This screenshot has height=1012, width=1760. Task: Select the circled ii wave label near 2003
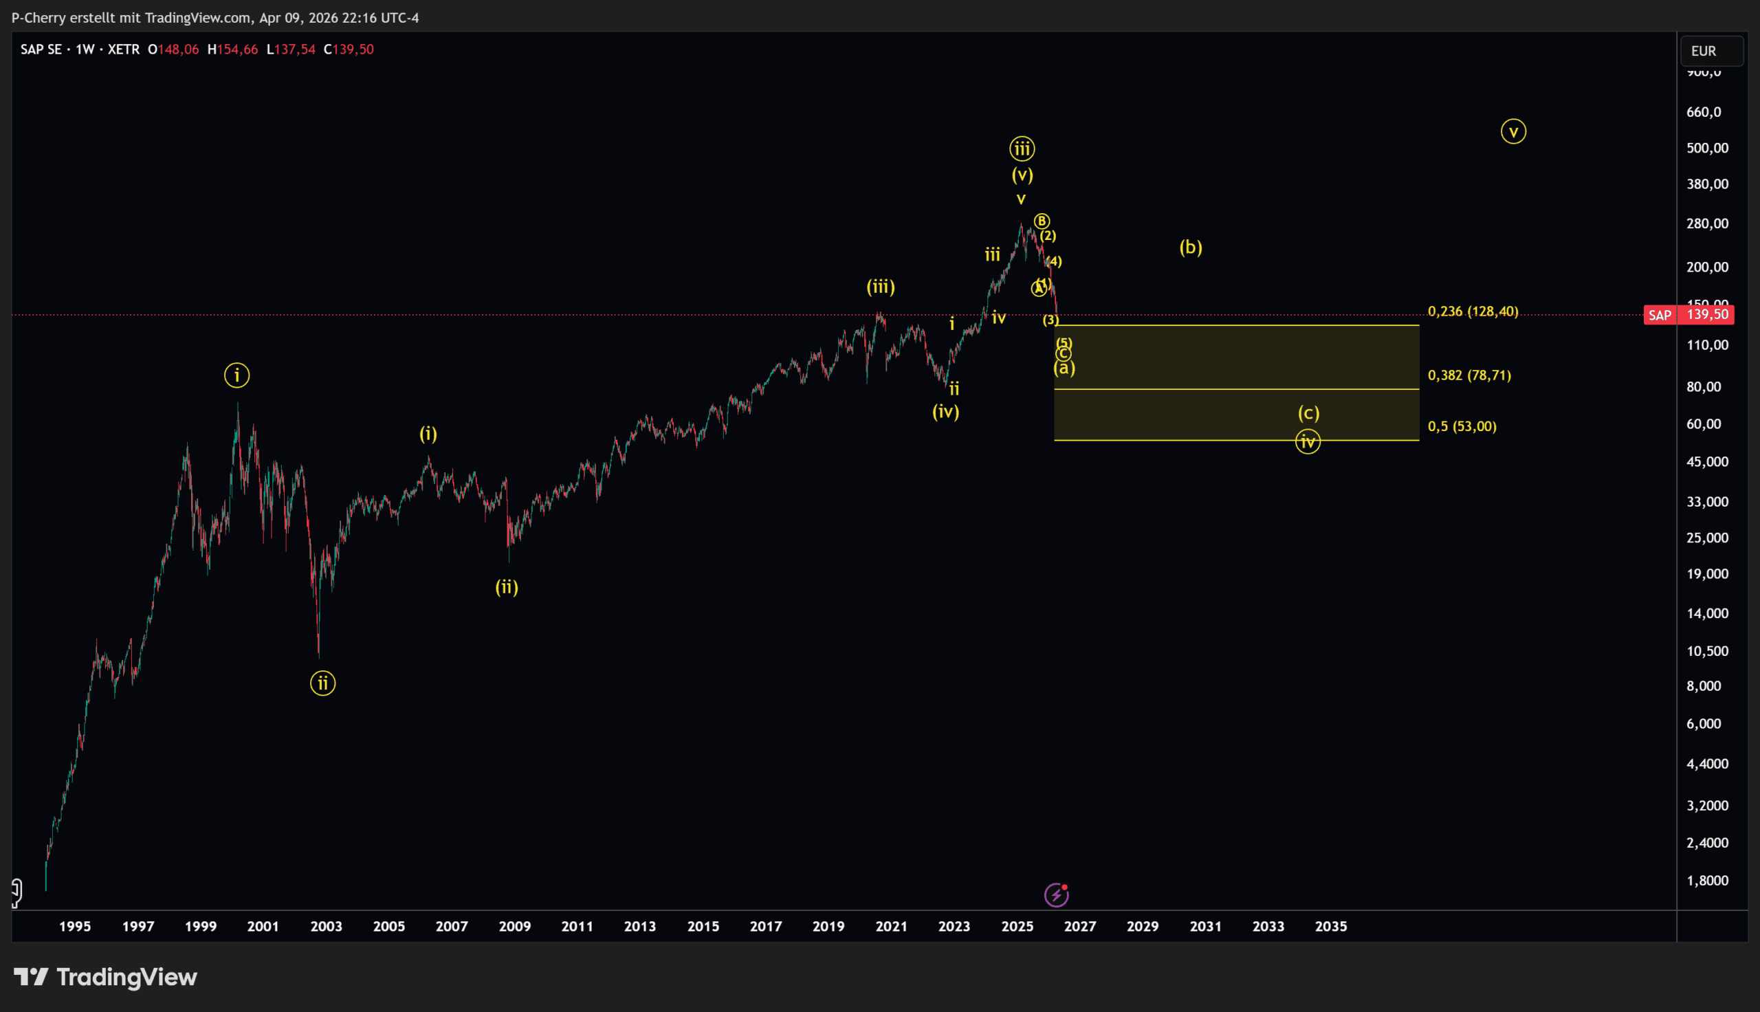[x=322, y=683]
